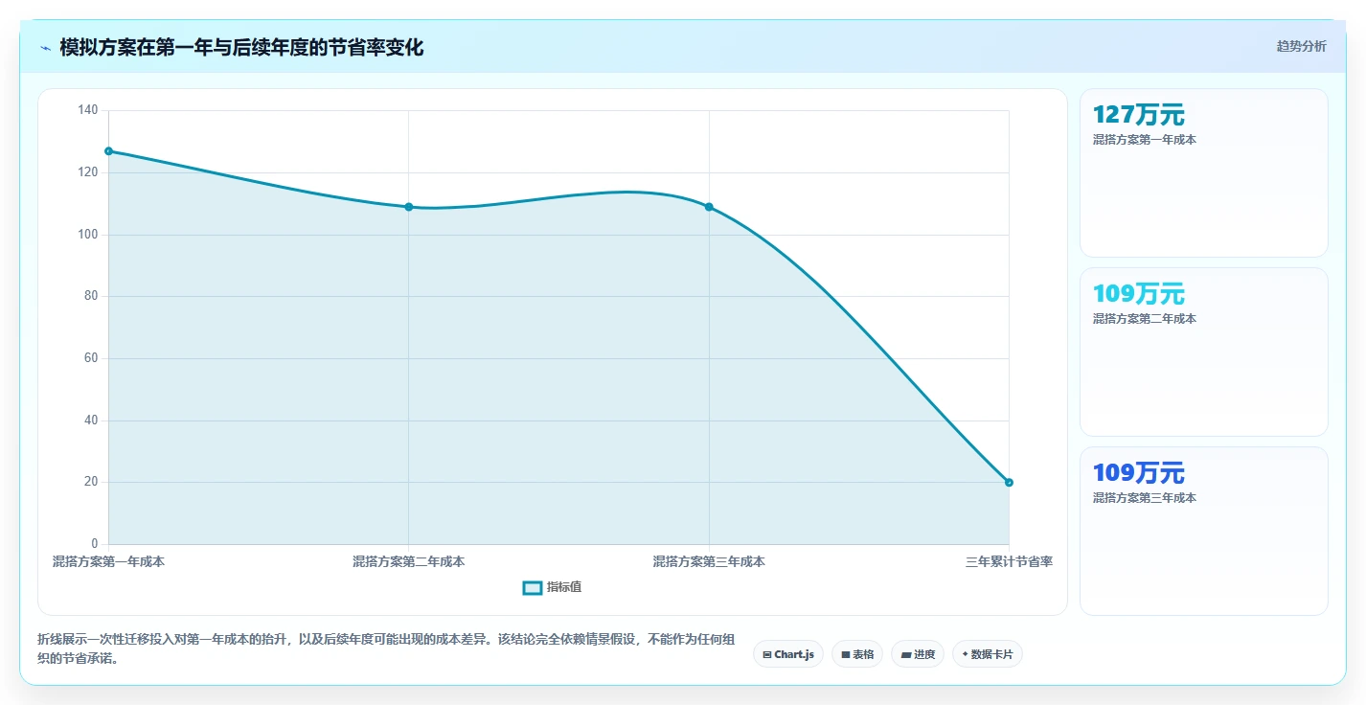The image size is (1366, 705).
Task: Select the Chart.js tag
Action: point(788,654)
